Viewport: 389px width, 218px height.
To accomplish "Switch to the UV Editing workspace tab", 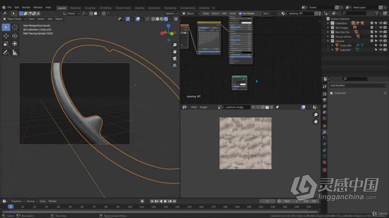I will click(x=105, y=8).
